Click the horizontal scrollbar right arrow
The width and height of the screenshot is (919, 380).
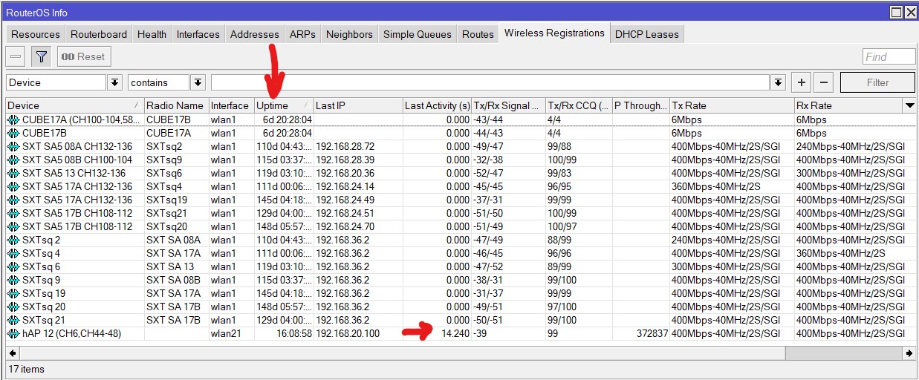pyautogui.click(x=909, y=353)
